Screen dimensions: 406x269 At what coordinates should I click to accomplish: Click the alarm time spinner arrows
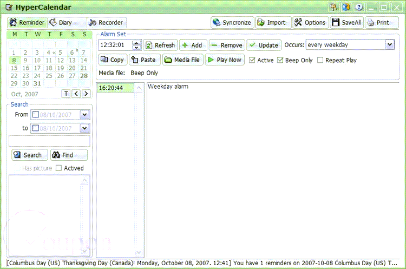137,45
